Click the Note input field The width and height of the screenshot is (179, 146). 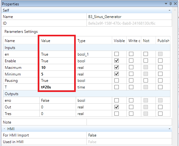coord(129,122)
